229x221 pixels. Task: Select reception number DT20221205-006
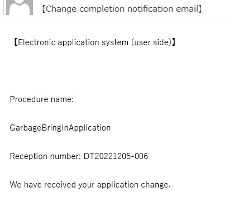tap(116, 156)
